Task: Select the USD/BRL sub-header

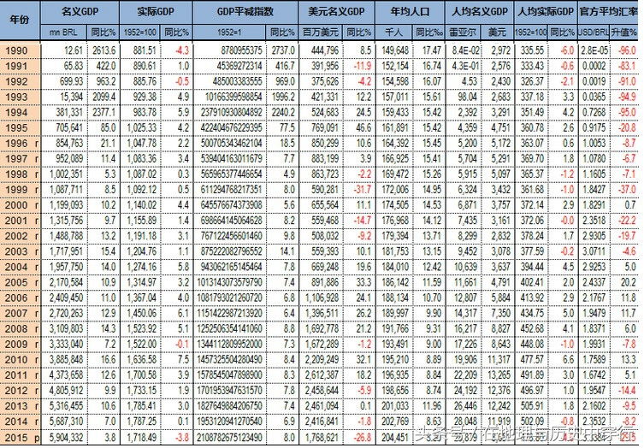Action: (593, 32)
